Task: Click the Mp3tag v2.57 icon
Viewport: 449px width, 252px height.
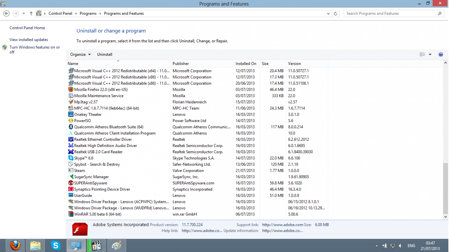Action: point(71,102)
